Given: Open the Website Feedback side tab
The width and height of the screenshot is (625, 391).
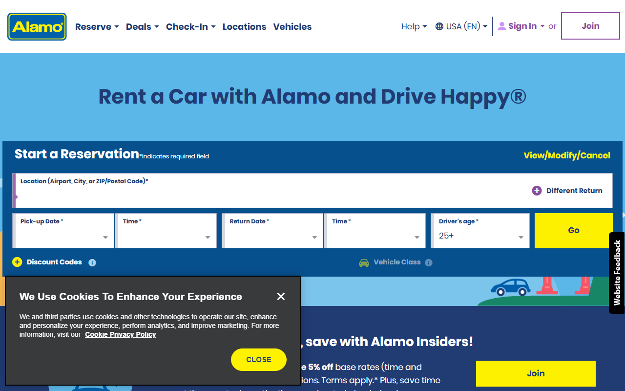Looking at the screenshot, I should [617, 273].
